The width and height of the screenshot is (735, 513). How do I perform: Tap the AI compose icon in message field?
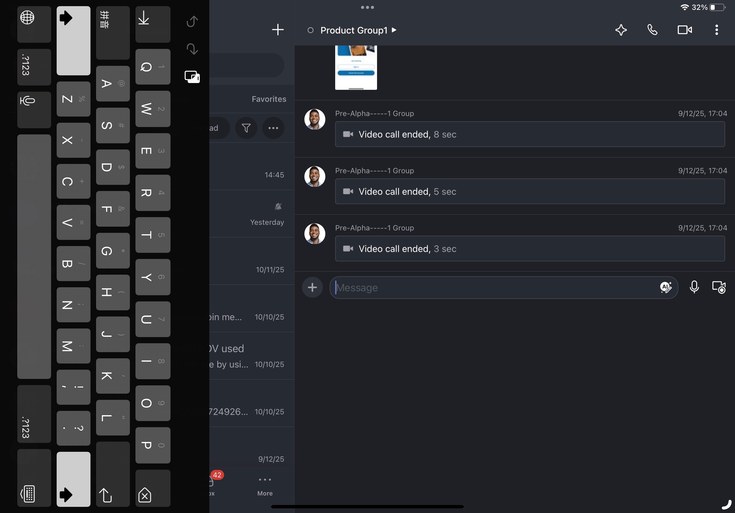coord(665,287)
